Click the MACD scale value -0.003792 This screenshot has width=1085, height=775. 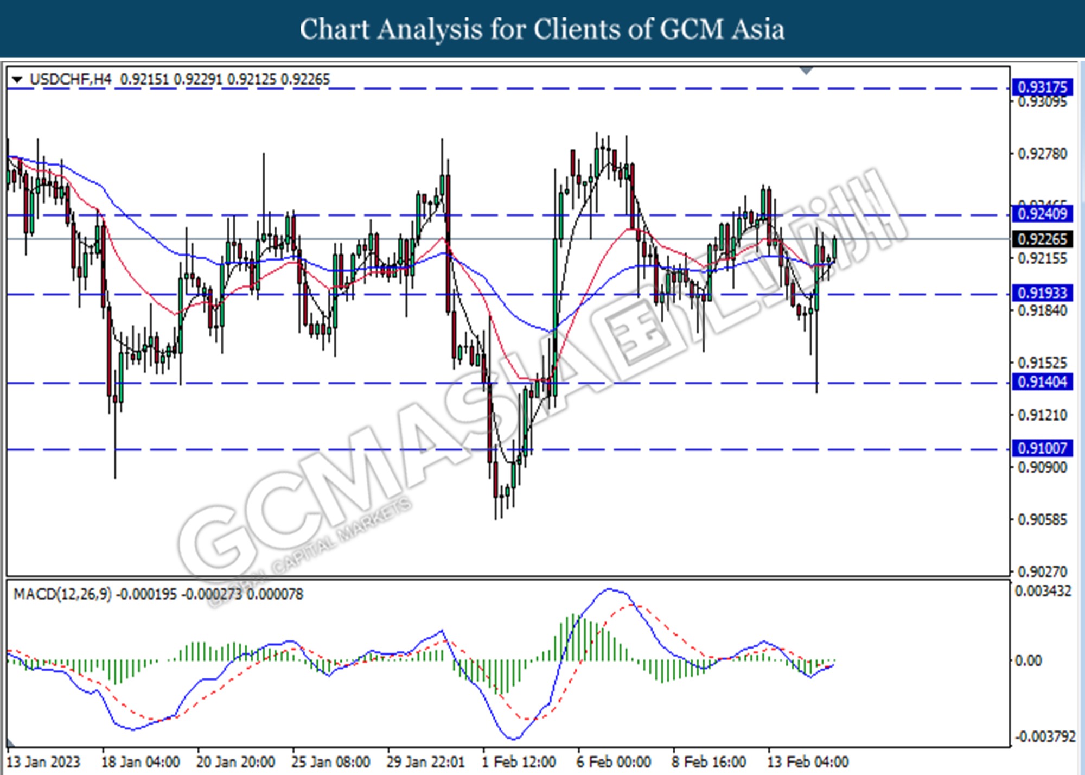click(1045, 736)
